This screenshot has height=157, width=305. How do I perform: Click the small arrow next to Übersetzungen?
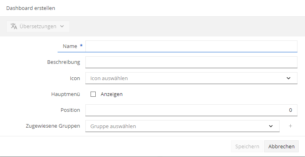[62, 26]
